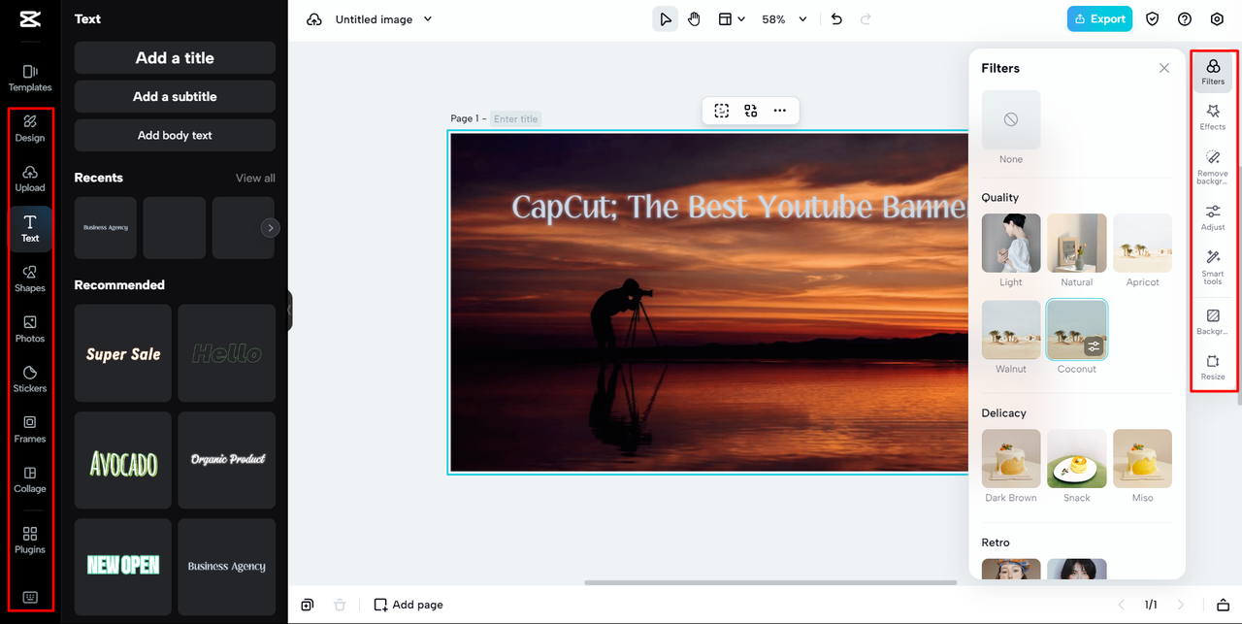Apply the Natural filter
1242x624 pixels.
(1077, 243)
